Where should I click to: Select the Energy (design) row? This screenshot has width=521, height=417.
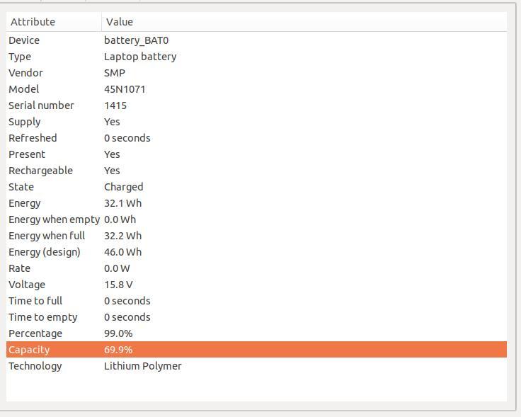(x=256, y=252)
